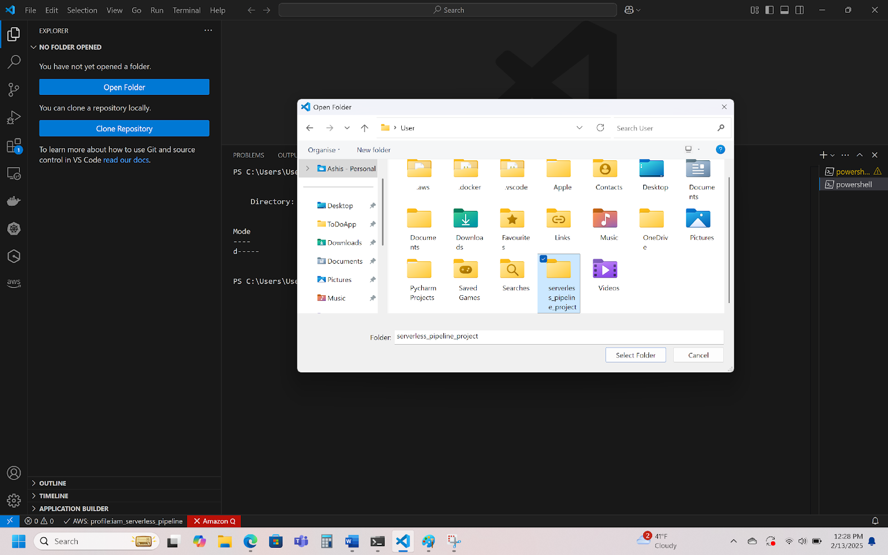Viewport: 888px width, 555px height.
Task: Go forward in VS Code navigation
Action: [266, 10]
